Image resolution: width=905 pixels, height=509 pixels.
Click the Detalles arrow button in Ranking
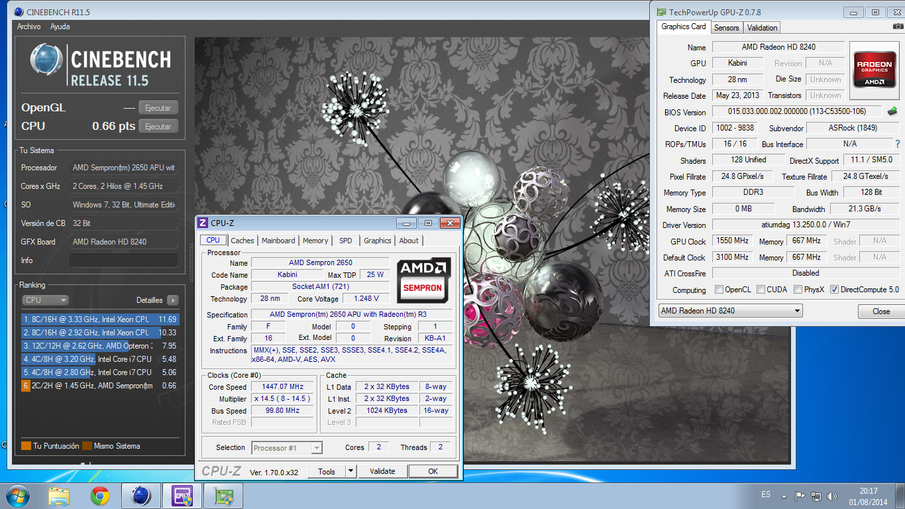coord(172,300)
